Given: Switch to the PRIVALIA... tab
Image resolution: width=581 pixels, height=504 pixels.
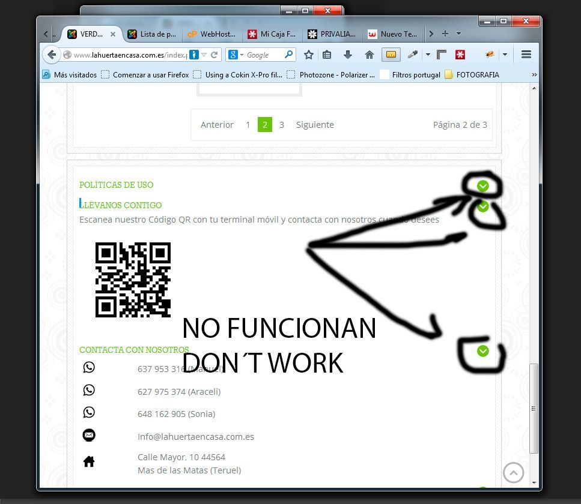Looking at the screenshot, I should coord(332,34).
